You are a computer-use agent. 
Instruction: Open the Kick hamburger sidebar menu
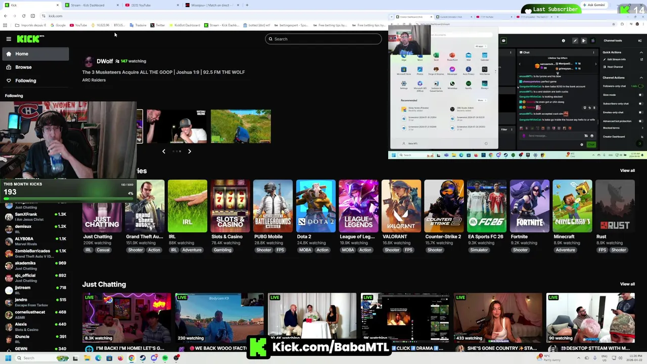9,39
